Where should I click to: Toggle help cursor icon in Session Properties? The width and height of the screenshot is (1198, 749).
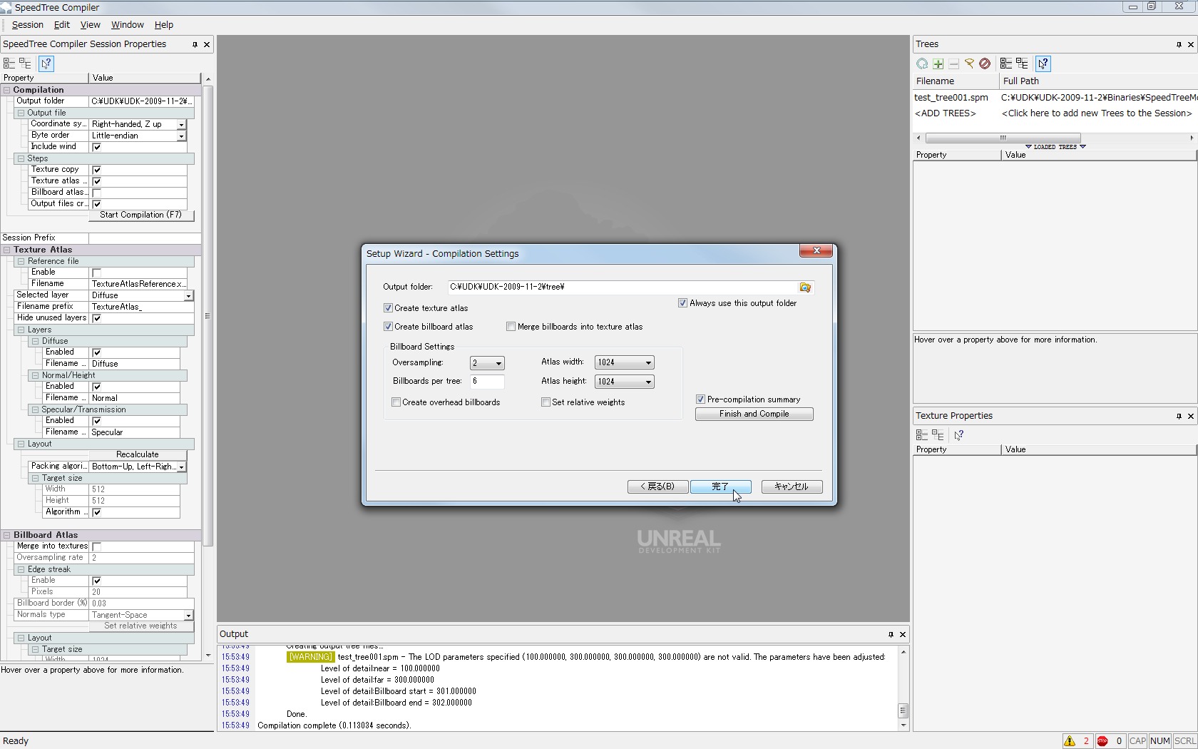coord(46,64)
